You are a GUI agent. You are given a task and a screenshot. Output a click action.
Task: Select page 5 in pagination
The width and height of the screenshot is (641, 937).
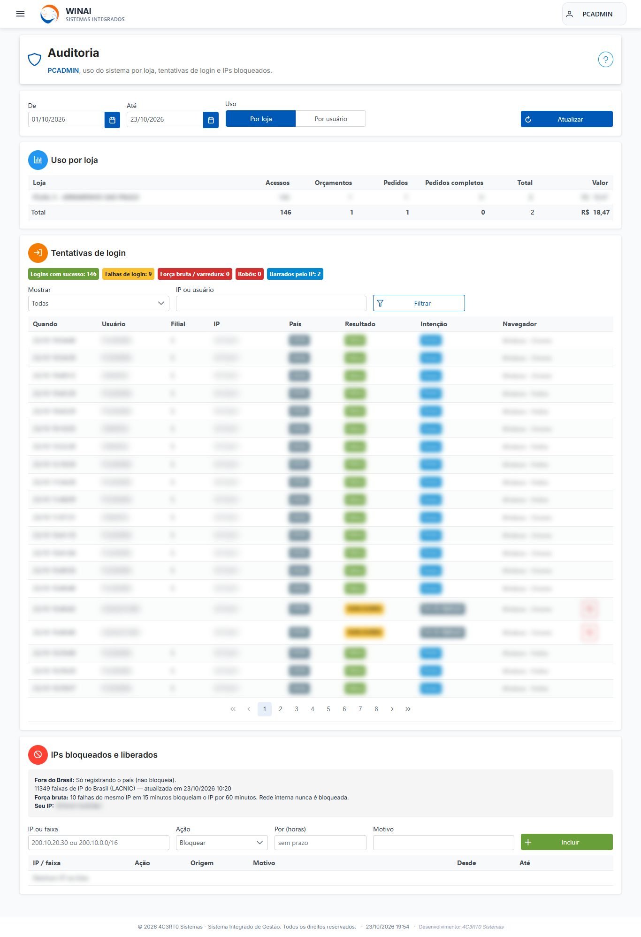(x=328, y=709)
